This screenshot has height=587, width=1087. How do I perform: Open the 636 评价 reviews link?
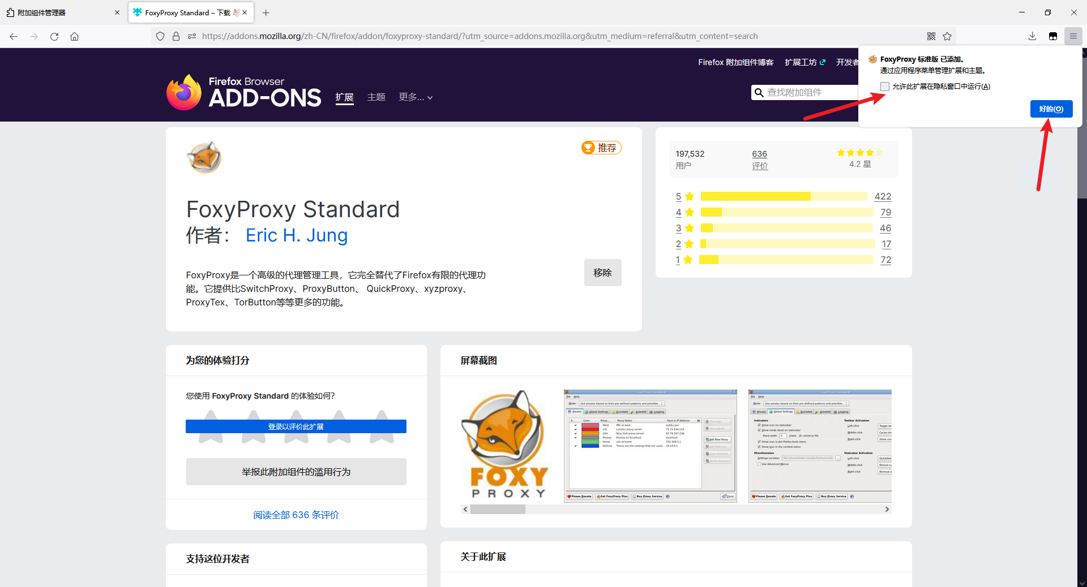pos(760,159)
